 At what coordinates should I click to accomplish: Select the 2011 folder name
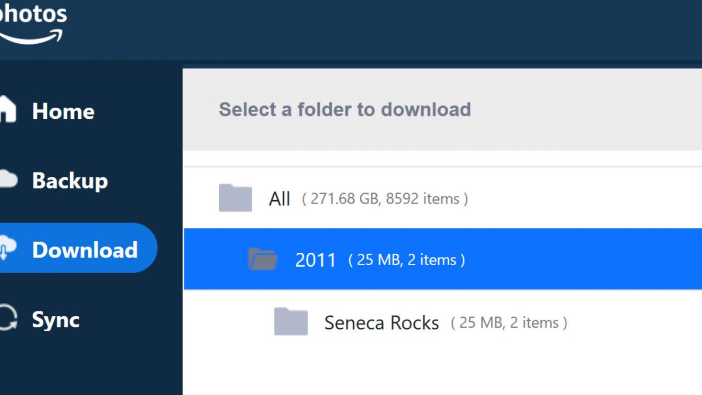316,260
